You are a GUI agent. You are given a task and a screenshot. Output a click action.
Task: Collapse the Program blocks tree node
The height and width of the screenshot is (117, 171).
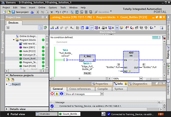pos(14,40)
